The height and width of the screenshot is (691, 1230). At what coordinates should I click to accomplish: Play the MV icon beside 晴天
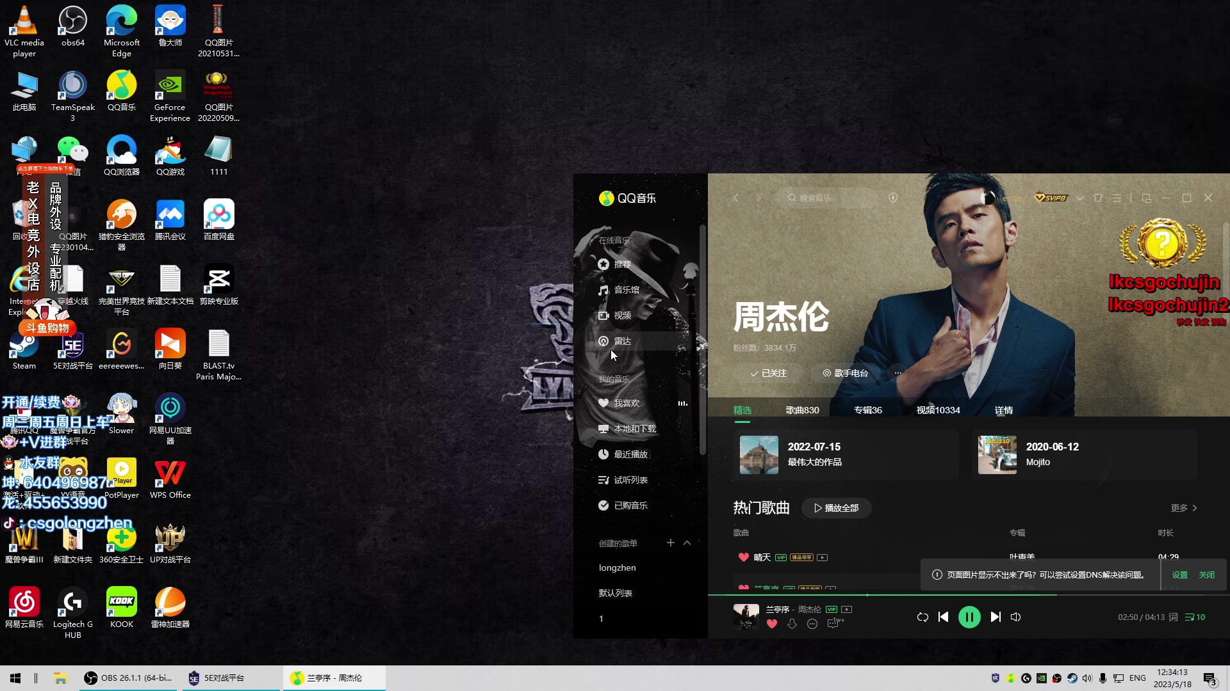pos(822,557)
